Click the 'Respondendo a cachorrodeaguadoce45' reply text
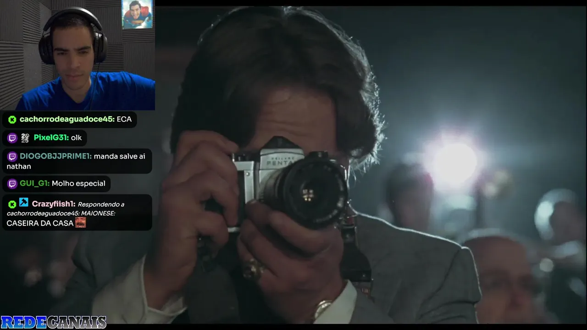 pyautogui.click(x=66, y=209)
